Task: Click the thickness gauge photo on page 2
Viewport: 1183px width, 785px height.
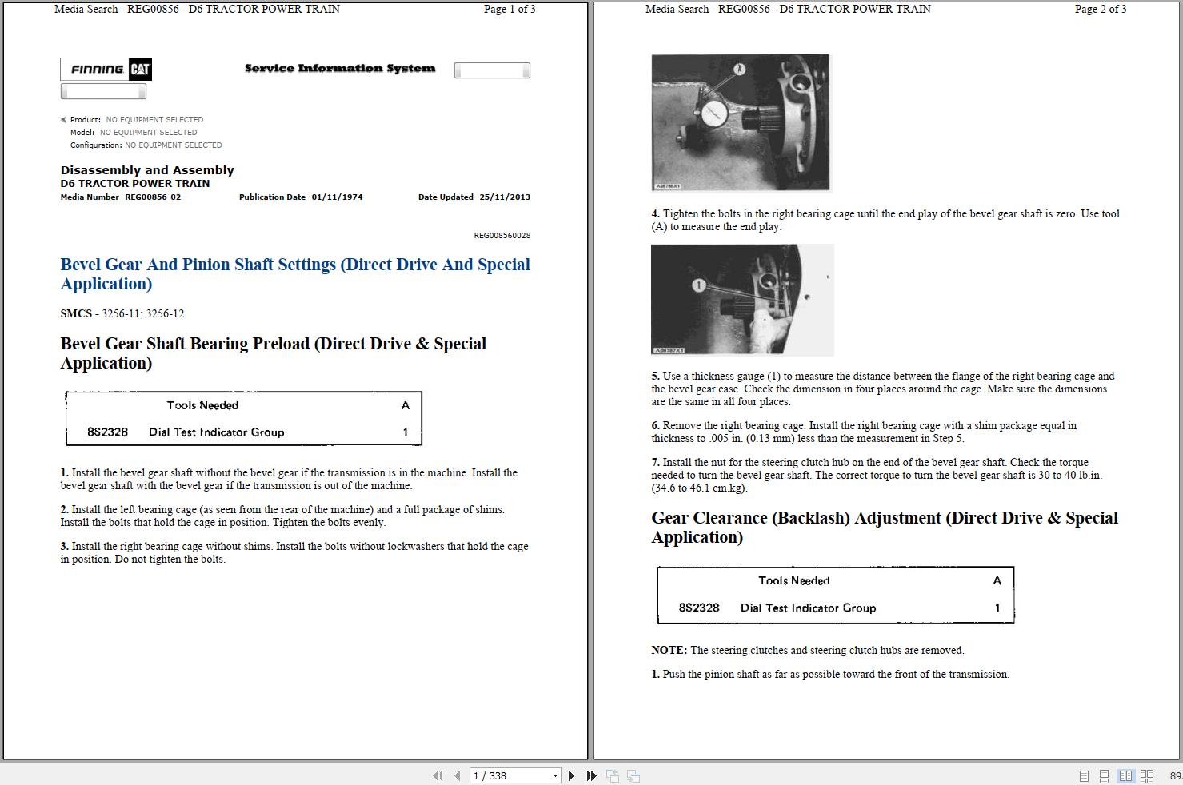Action: 742,300
